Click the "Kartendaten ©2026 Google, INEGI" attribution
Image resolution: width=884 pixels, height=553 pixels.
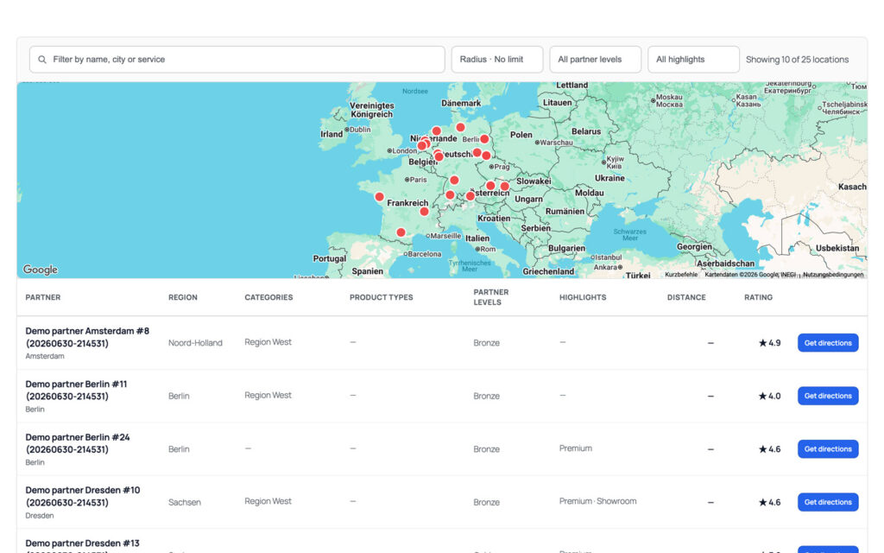750,274
